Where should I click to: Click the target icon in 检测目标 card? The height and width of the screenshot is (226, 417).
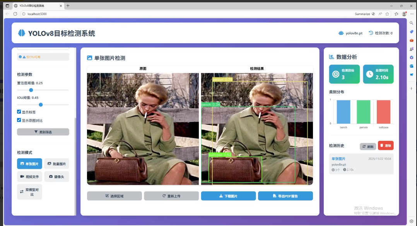pyautogui.click(x=336, y=74)
